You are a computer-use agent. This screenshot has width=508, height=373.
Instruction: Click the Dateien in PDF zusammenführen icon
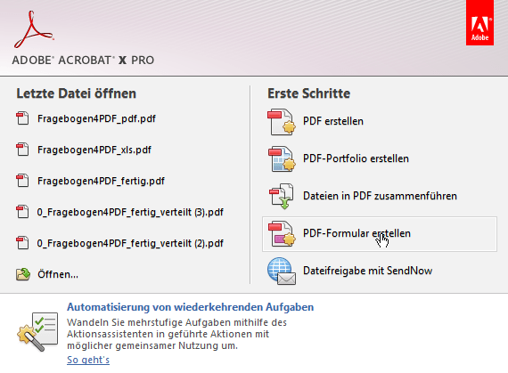[x=282, y=197]
